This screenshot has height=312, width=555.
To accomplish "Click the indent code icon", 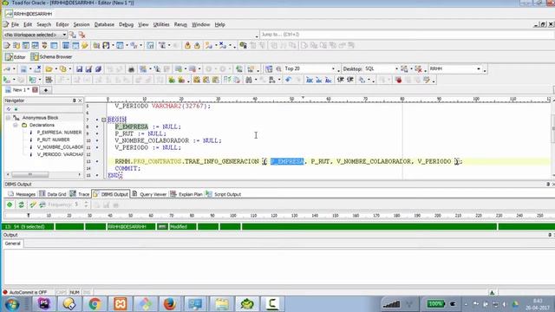I will point(341,80).
